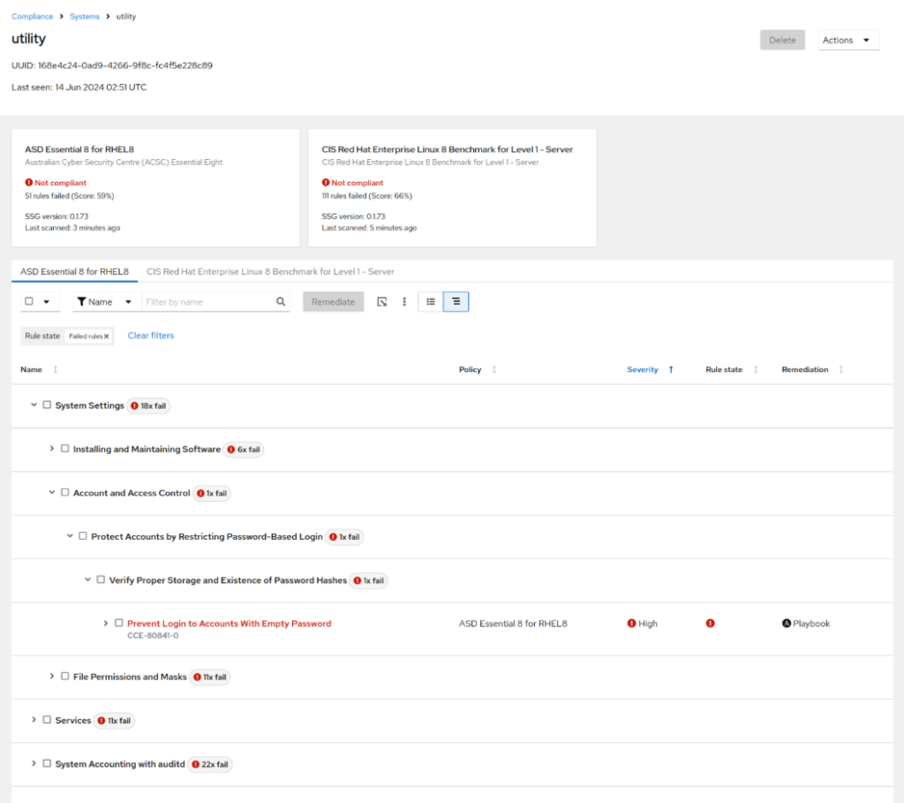The image size is (904, 803).
Task: Check Prevent Login to Accounts With Empty Password checkbox
Action: pyautogui.click(x=119, y=623)
